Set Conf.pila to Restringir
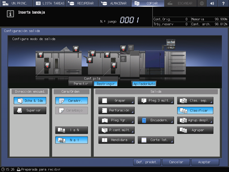The image size is (229, 172). click(x=105, y=84)
